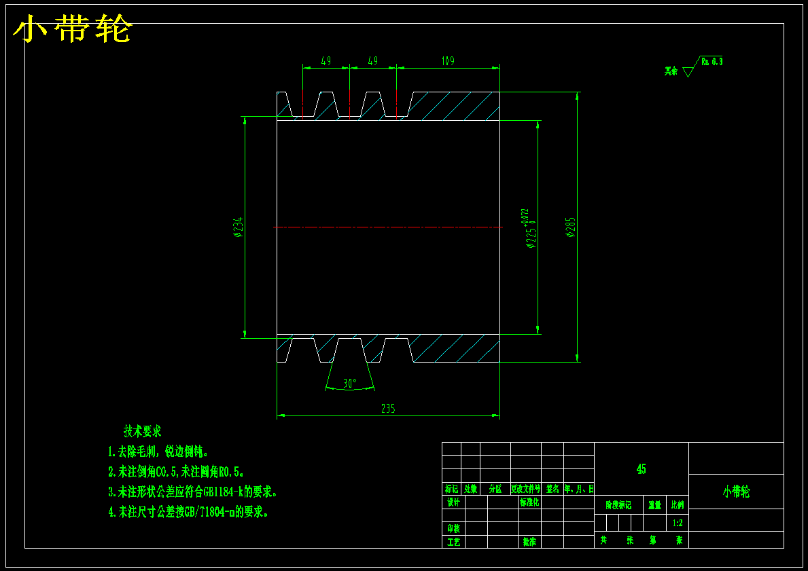Screen dimensions: 808x571
Task: Select the 处数 cell in title block
Action: click(470, 489)
